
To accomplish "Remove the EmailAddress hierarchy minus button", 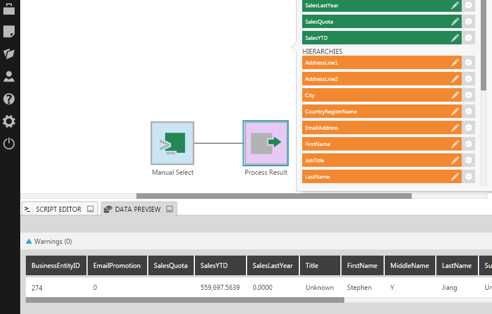I will coord(468,128).
